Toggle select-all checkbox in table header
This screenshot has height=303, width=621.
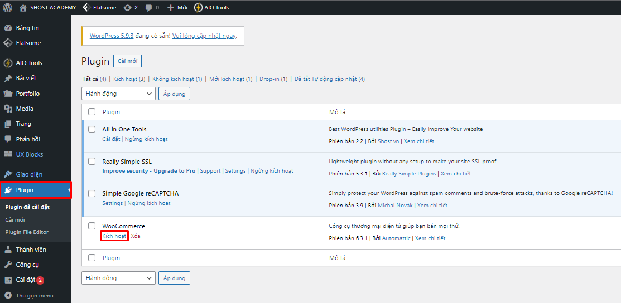coord(92,112)
